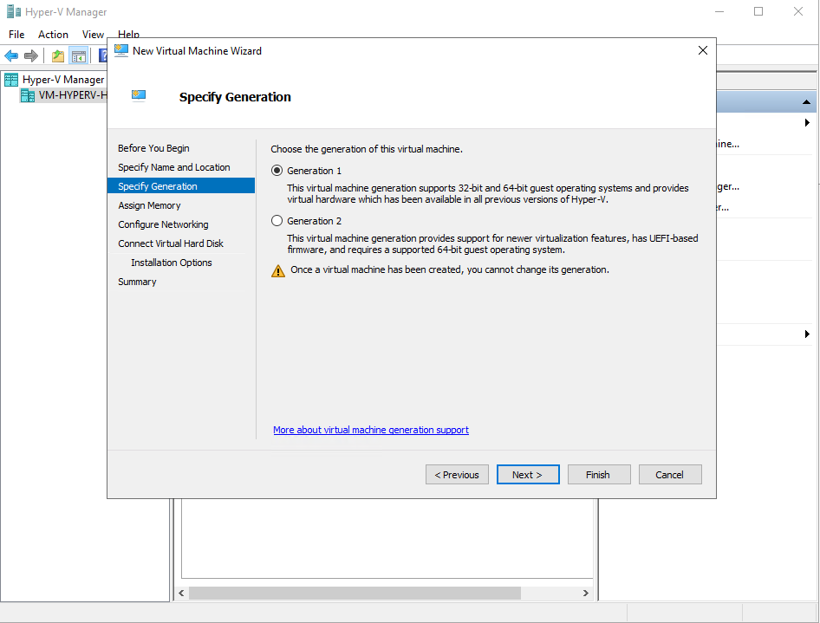Go to Installation Options step
This screenshot has width=820, height=623.
pos(171,263)
